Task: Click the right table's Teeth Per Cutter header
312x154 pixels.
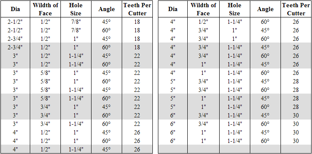Action: 296,9
